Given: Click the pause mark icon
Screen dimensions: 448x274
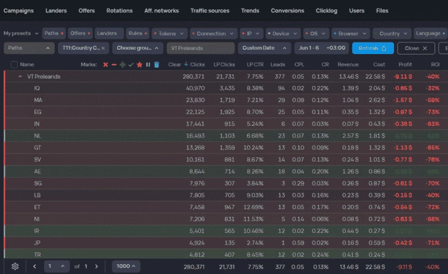Looking at the screenshot, I should pyautogui.click(x=148, y=65).
